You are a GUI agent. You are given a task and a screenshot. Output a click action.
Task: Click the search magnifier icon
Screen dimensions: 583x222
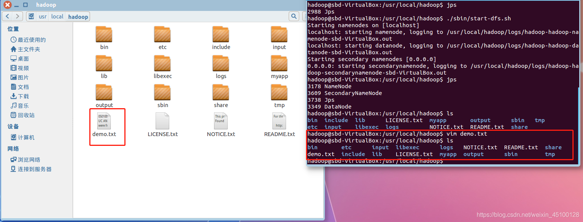294,16
